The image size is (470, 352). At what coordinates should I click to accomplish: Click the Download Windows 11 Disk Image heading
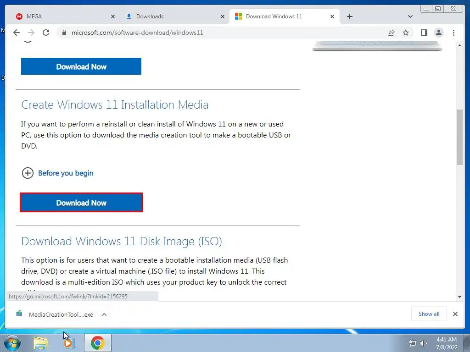(x=121, y=241)
